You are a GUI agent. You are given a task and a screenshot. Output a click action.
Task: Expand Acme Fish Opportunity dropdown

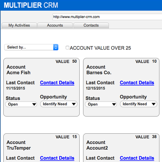coord(59,104)
